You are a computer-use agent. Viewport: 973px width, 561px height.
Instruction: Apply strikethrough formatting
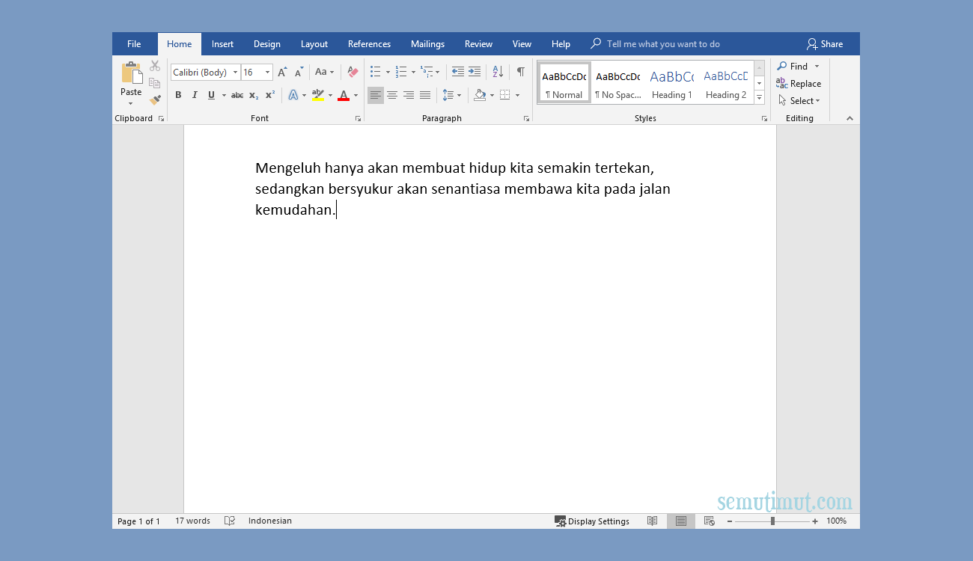pos(237,95)
